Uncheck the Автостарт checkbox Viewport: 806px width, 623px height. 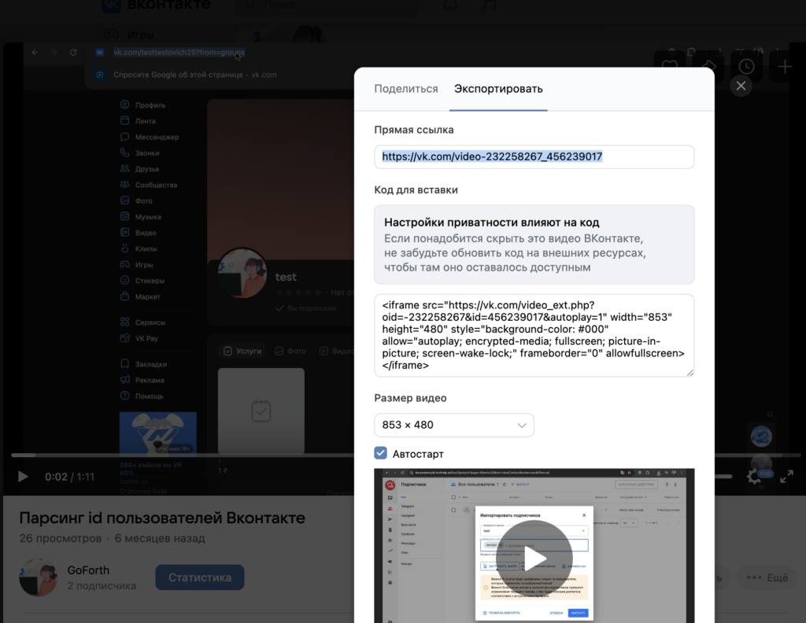tap(381, 454)
